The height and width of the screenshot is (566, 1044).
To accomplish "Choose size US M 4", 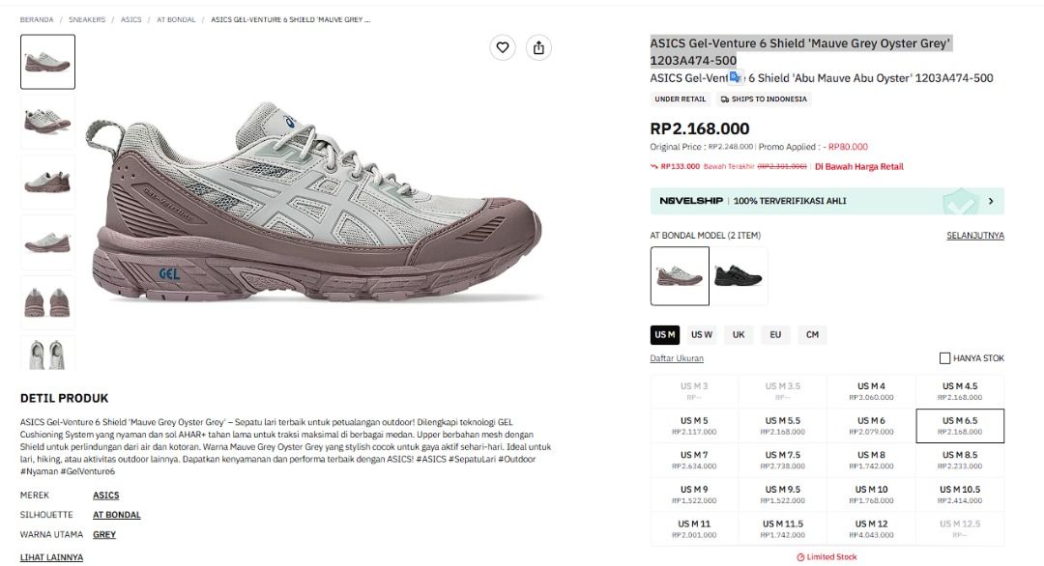I will pyautogui.click(x=871, y=391).
